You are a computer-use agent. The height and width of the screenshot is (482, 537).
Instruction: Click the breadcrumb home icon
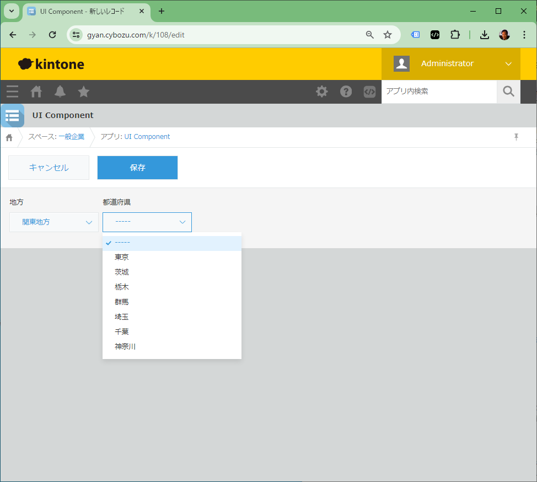coord(9,137)
